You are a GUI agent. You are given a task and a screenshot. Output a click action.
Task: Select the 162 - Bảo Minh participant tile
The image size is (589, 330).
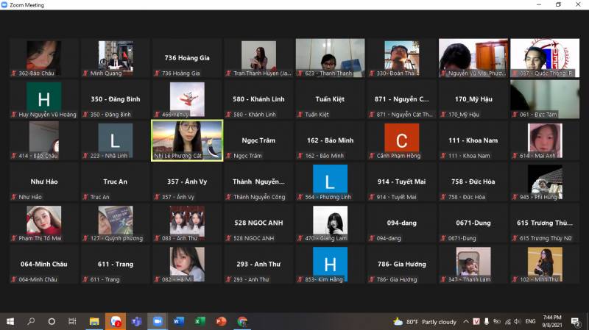pyautogui.click(x=330, y=140)
